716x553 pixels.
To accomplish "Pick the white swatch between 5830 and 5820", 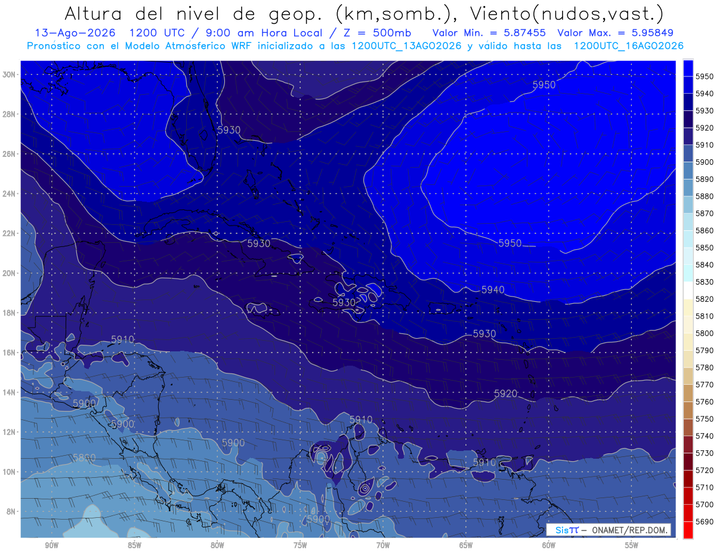I will [x=688, y=291].
